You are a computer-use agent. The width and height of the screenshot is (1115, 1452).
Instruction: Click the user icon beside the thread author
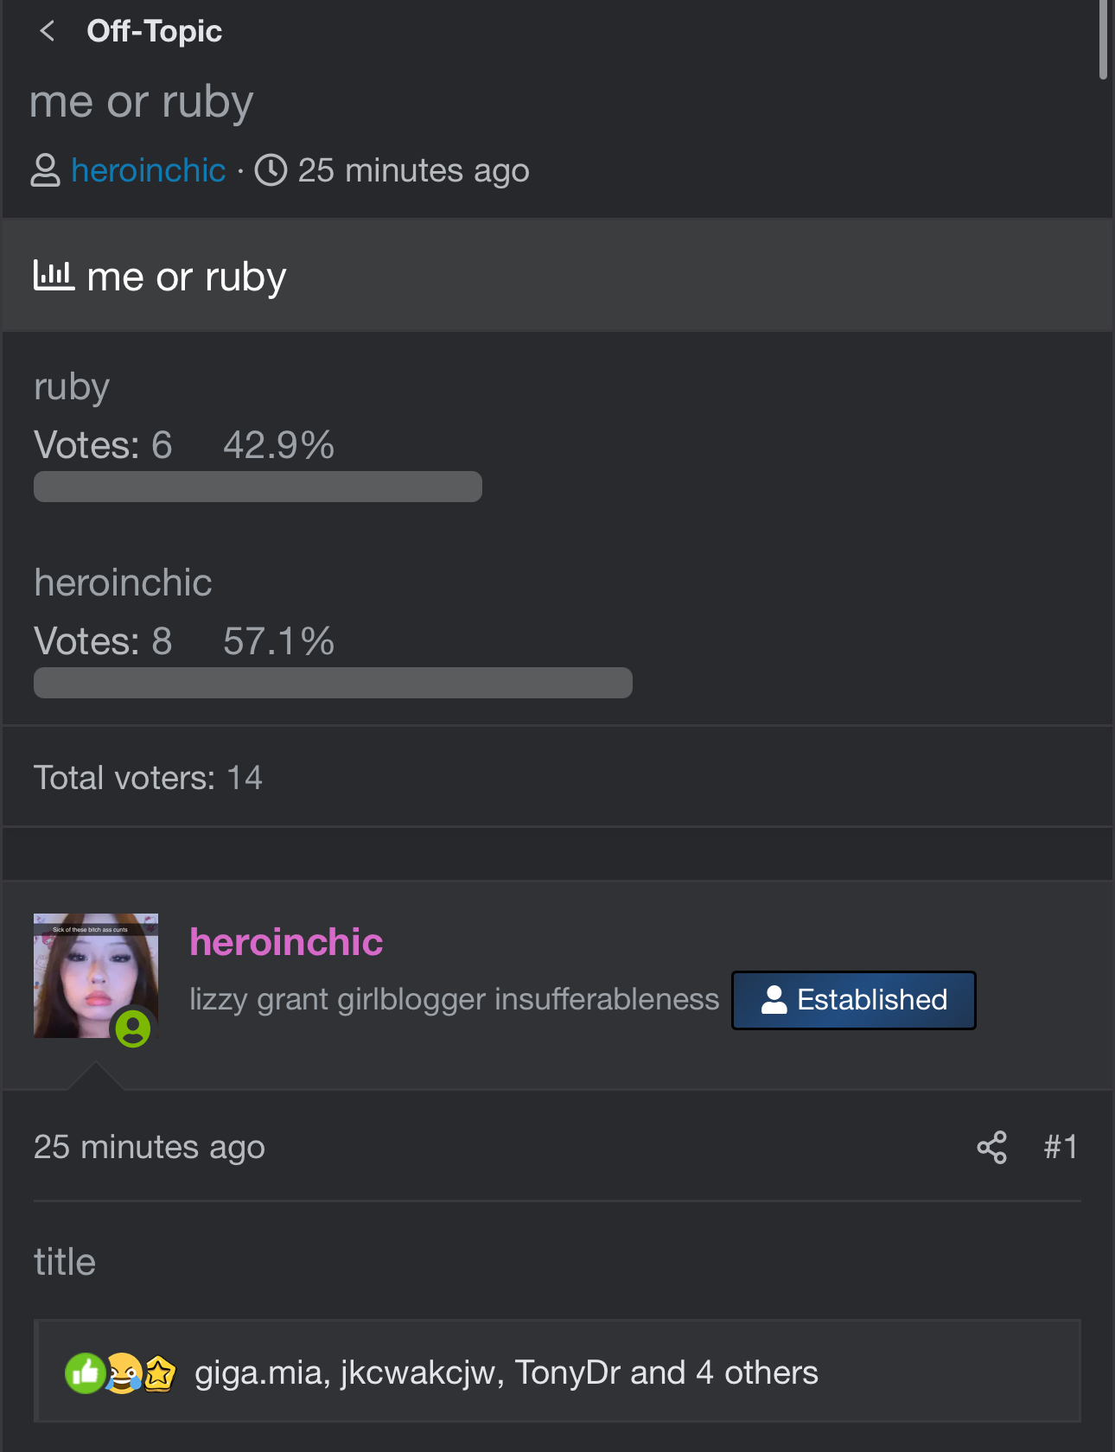click(45, 170)
